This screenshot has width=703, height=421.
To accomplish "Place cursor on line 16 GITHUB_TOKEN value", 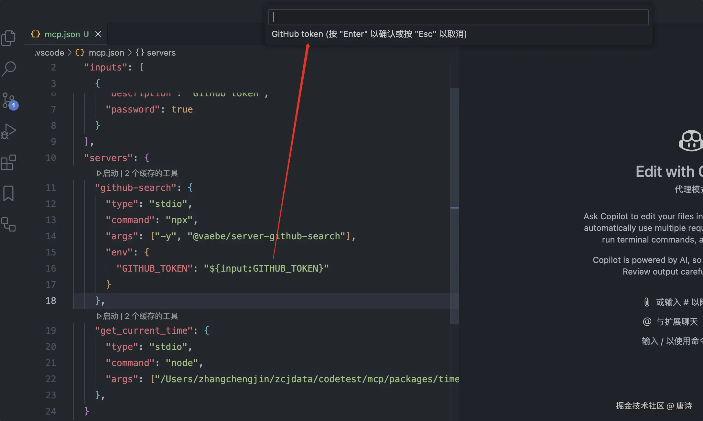I will (266, 268).
